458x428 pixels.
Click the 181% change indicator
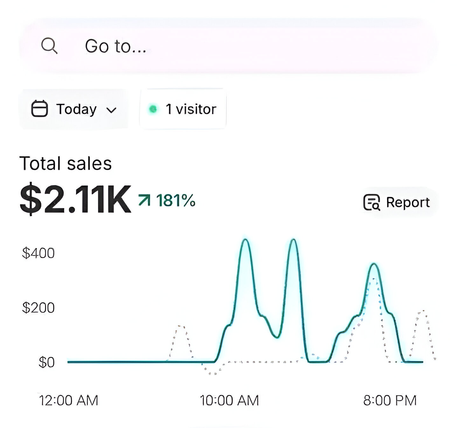point(176,201)
